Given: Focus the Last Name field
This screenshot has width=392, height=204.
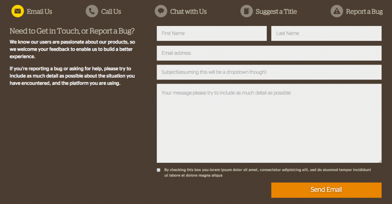Looking at the screenshot, I should point(326,33).
